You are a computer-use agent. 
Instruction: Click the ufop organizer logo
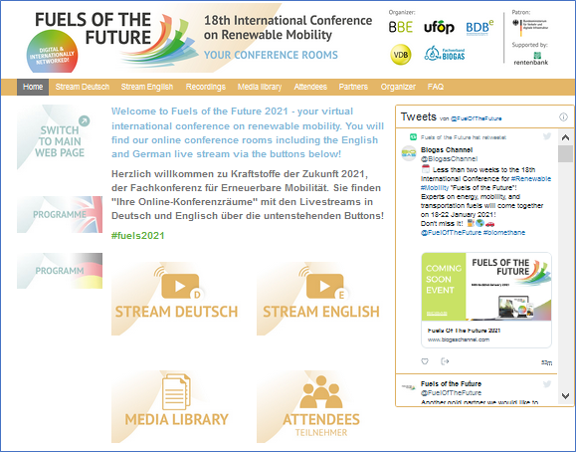[x=439, y=27]
